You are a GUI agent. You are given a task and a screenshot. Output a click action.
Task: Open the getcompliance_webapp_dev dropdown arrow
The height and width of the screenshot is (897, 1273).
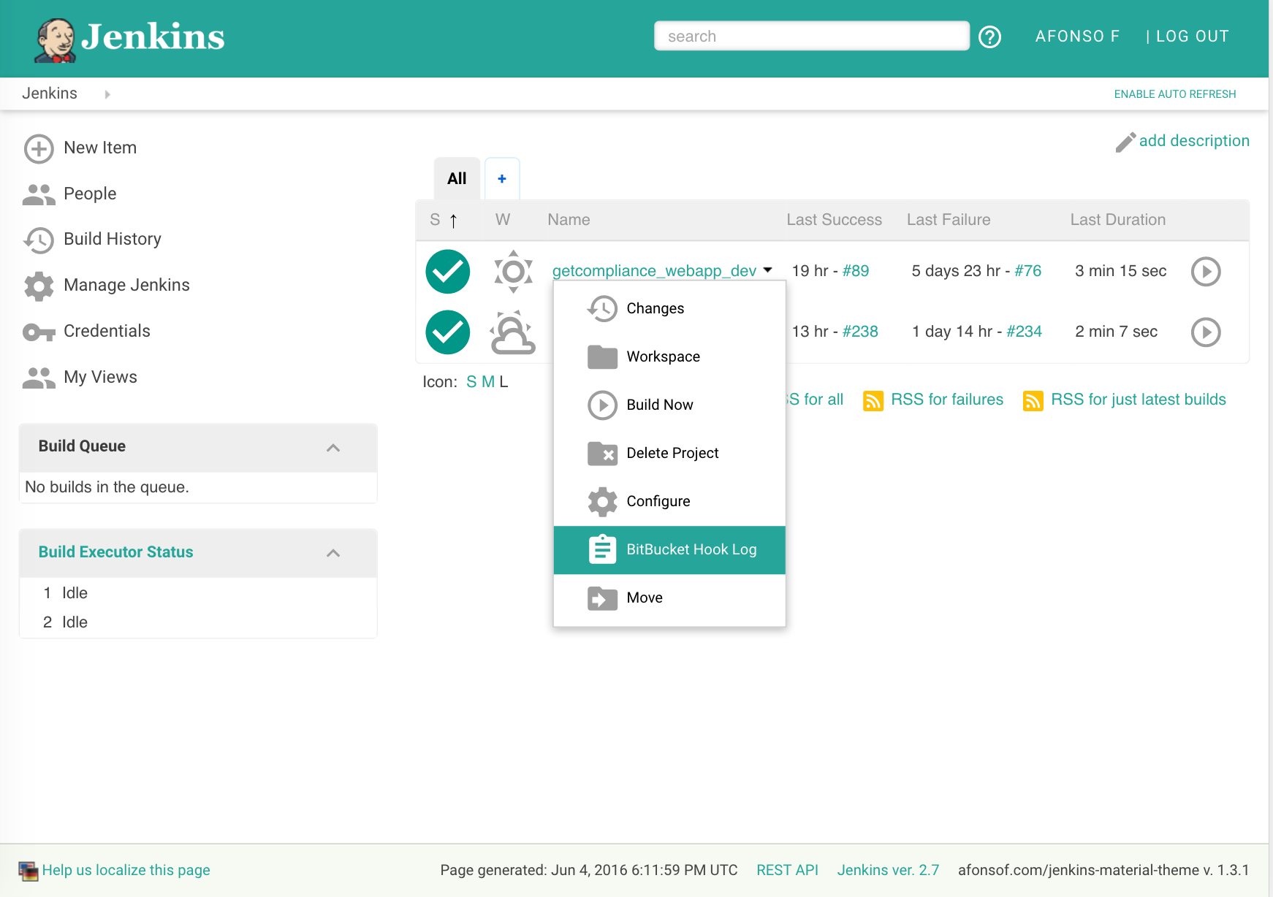click(768, 270)
